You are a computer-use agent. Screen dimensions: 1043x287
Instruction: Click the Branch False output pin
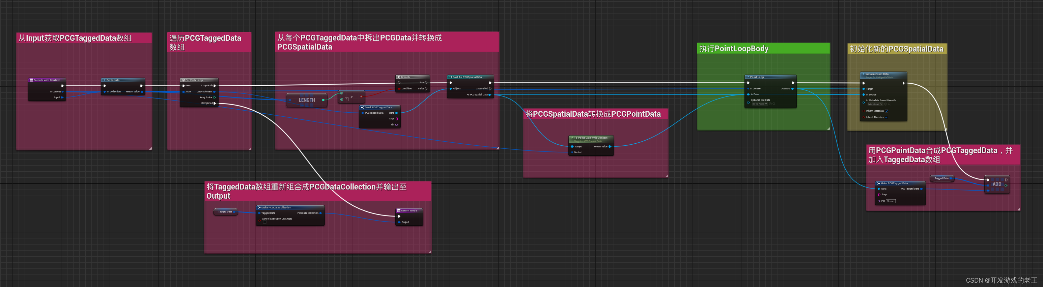point(426,89)
